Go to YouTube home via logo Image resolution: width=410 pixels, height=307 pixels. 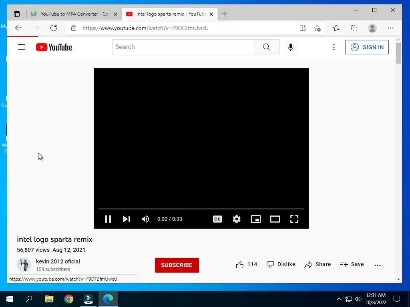tap(54, 47)
